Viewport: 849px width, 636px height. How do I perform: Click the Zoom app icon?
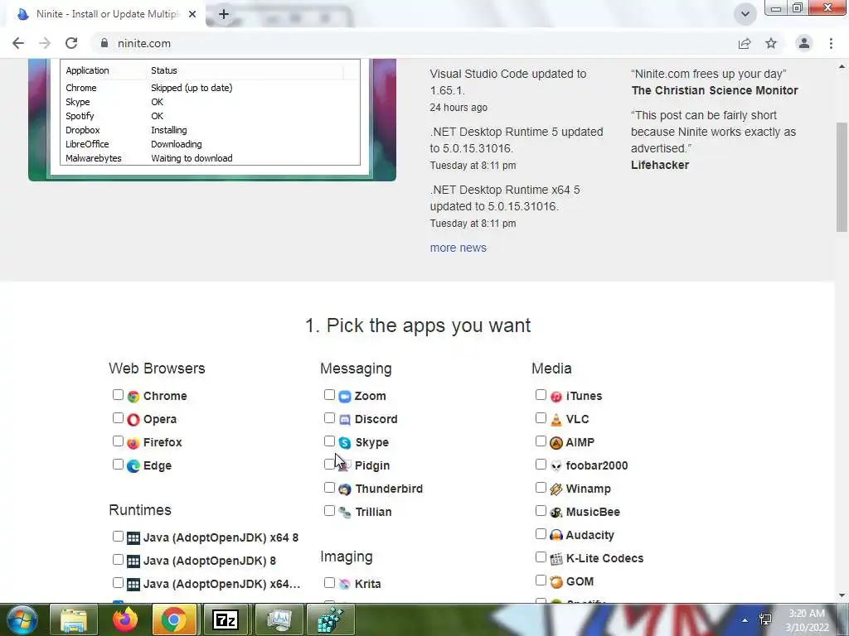(x=345, y=397)
